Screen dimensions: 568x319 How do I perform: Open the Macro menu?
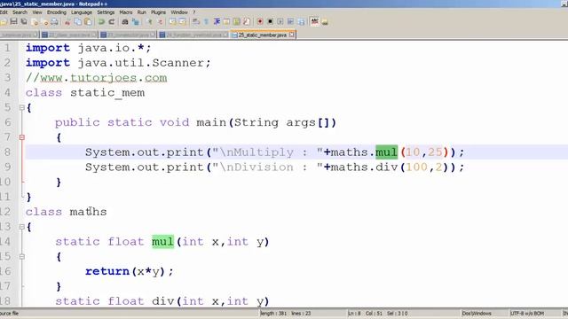click(126, 12)
